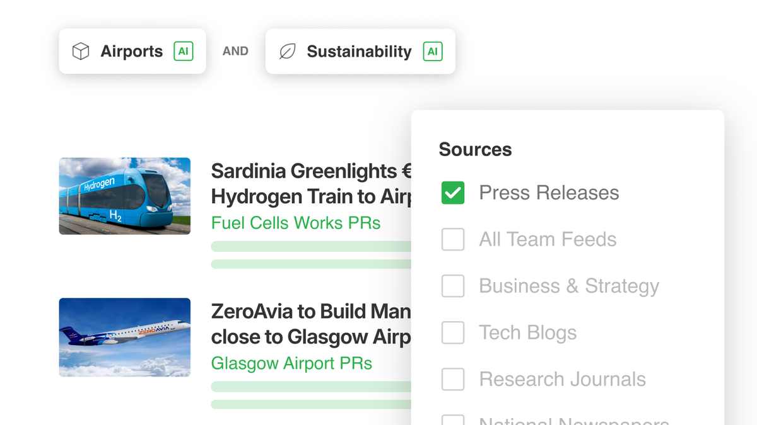
Task: Click the cube icon on Airports chip
Action: coord(81,51)
